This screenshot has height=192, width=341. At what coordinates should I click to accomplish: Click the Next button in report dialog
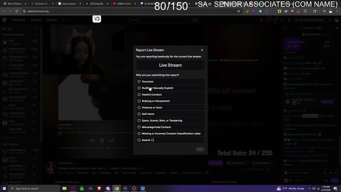point(200,149)
